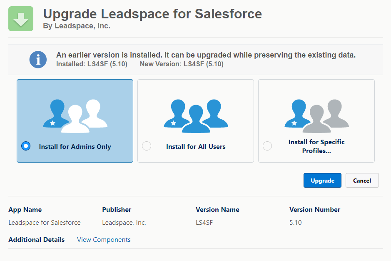Image resolution: width=391 pixels, height=261 pixels.
Task: Click the "Install for Admins Only" label text
Action: click(x=75, y=147)
